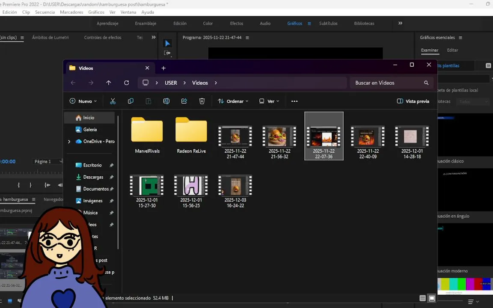This screenshot has width=493, height=308.
Task: Click the Cut scissors icon in Explorer toolbar
Action: 113,101
